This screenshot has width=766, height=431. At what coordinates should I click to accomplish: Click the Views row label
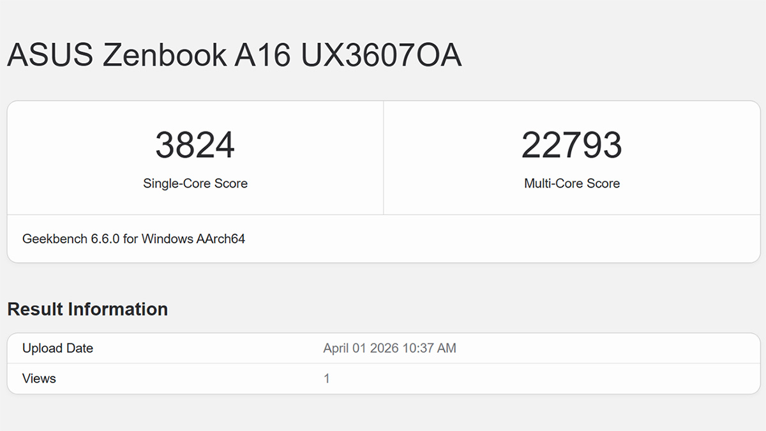39,379
